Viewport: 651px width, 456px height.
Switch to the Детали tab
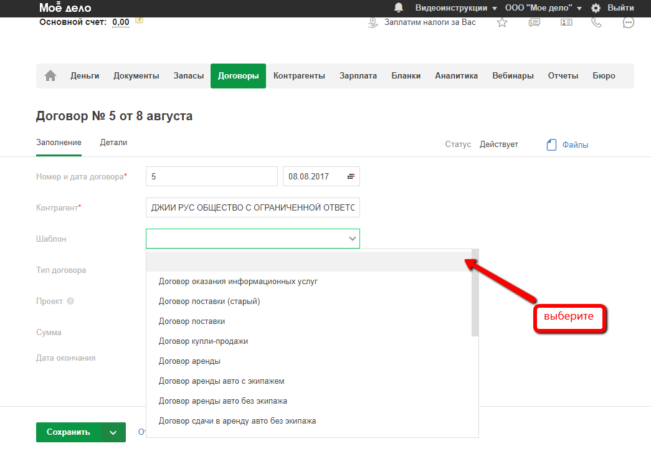pyautogui.click(x=113, y=143)
